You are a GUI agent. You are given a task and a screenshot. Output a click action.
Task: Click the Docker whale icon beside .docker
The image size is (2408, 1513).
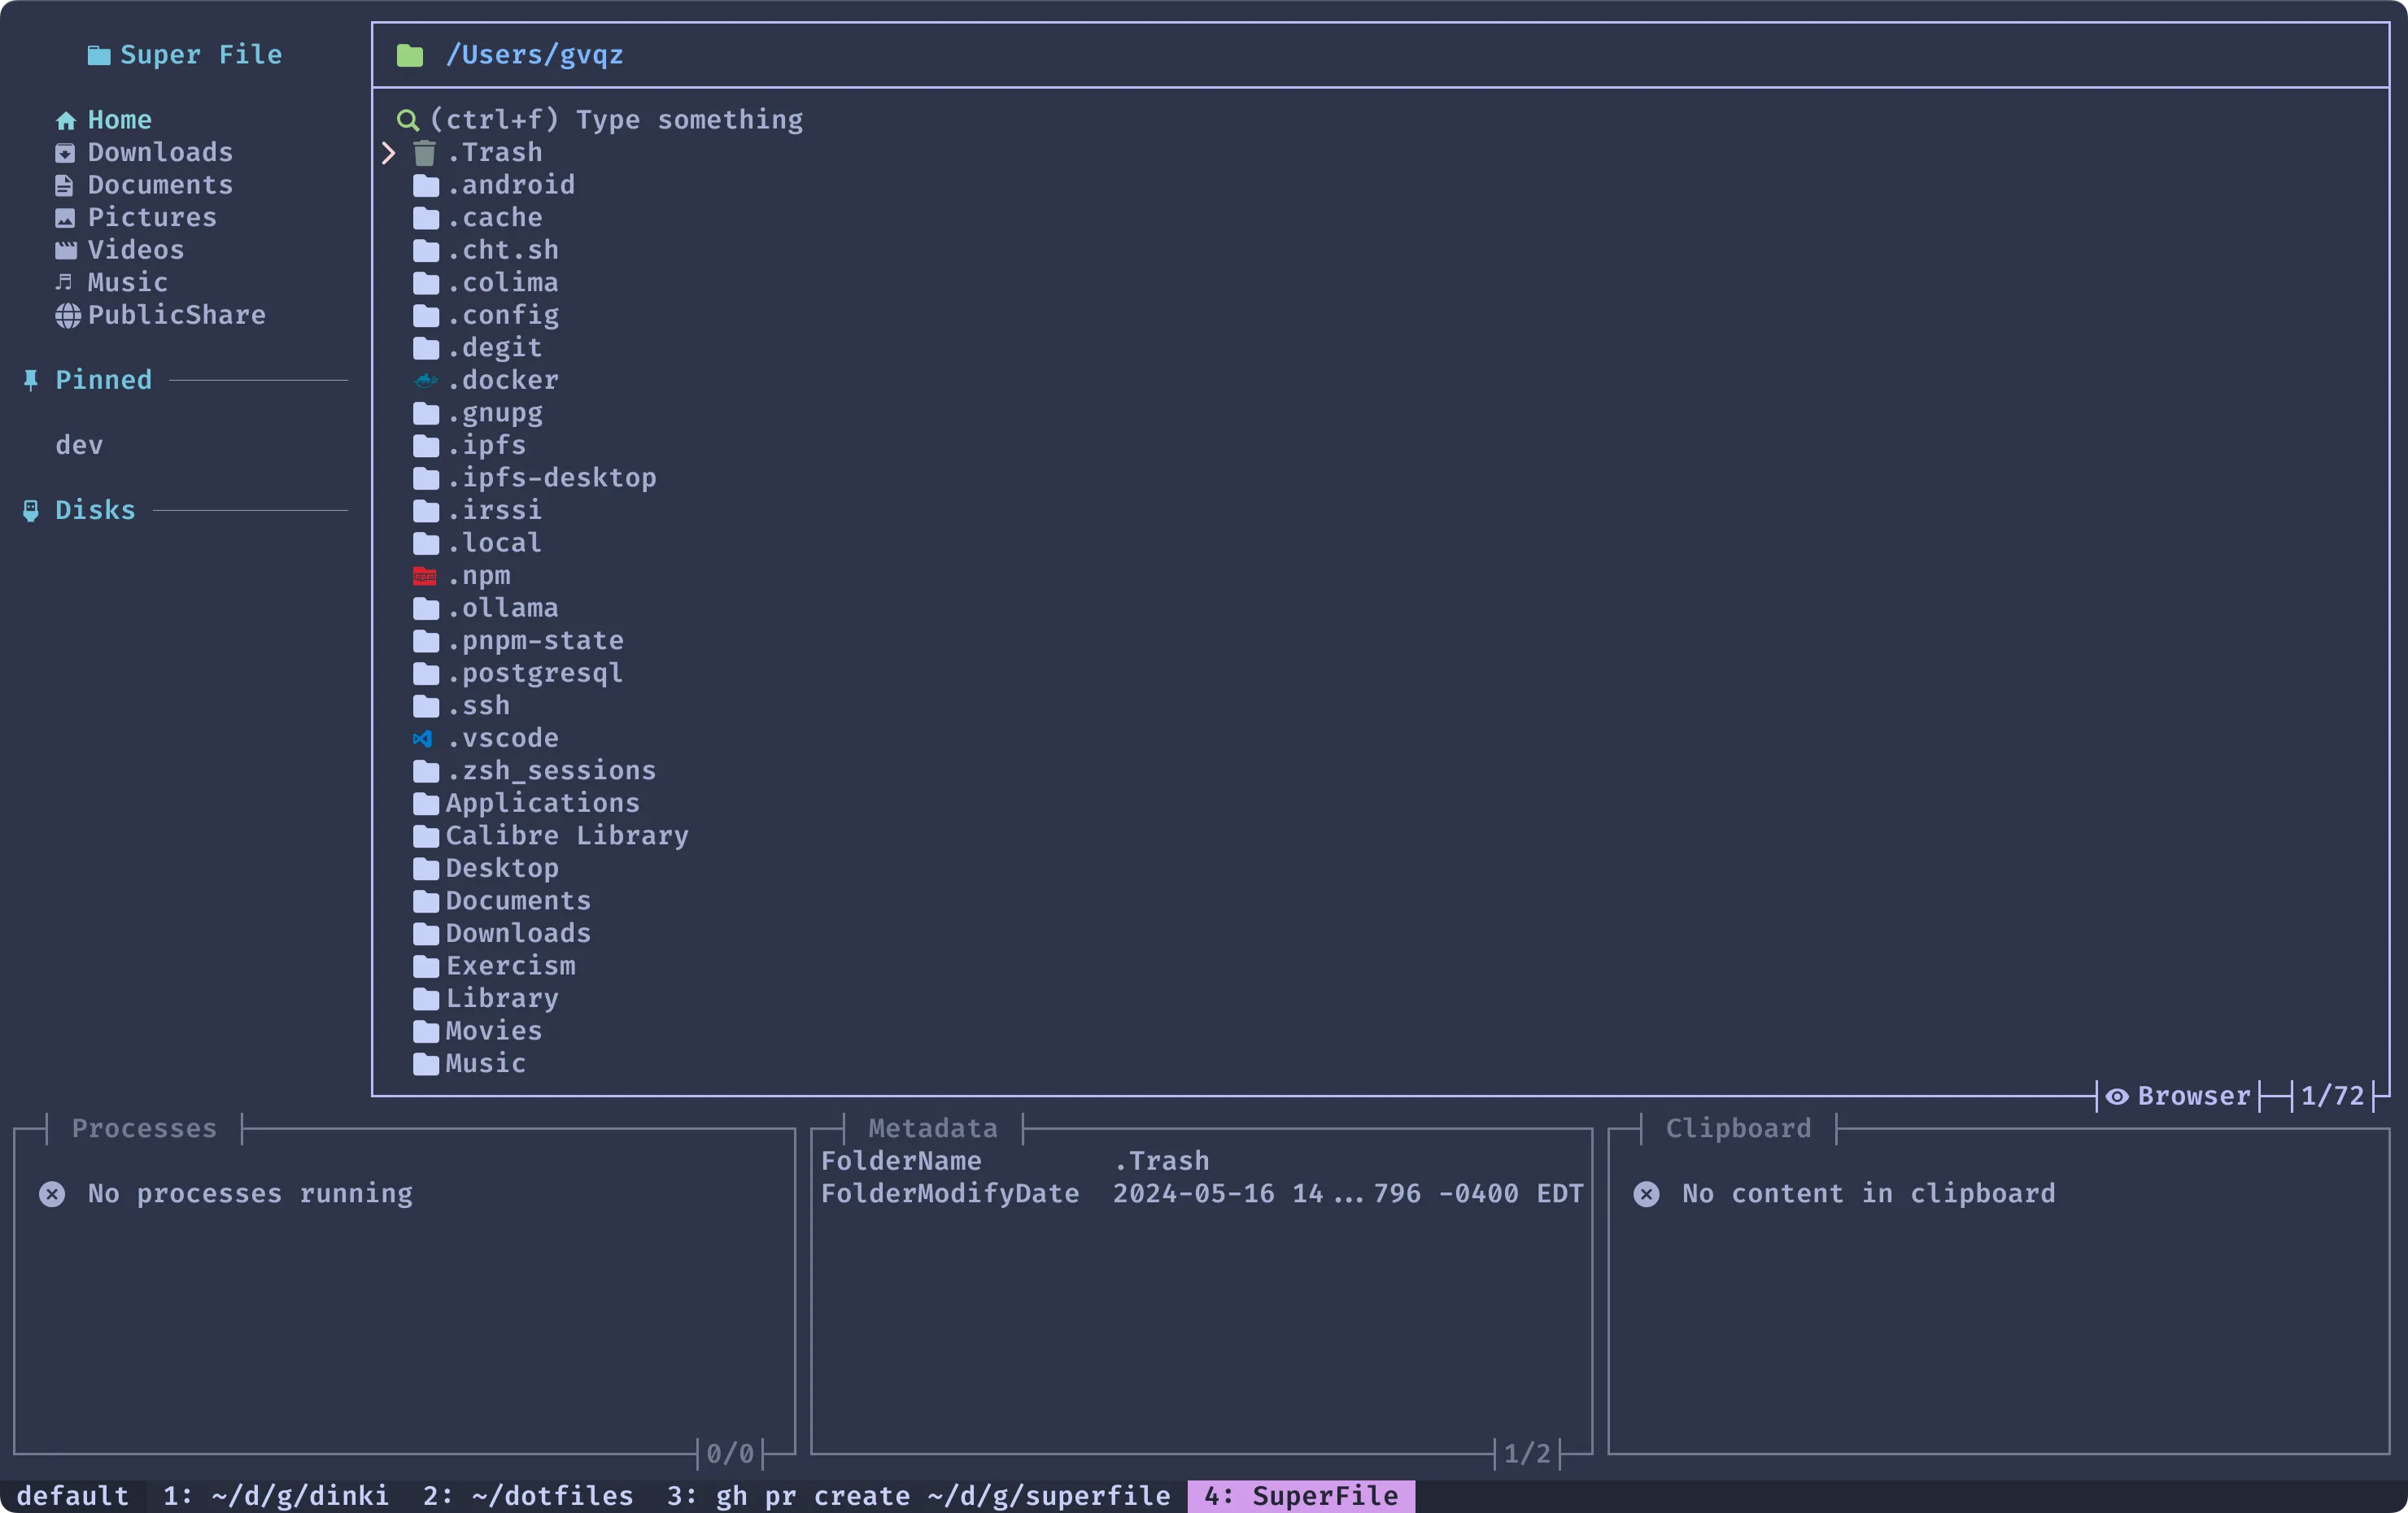pyautogui.click(x=424, y=380)
